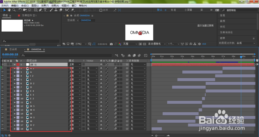Screen dimensions: 259x137
Task: Open the 将图层对齐到 合成 dropdown
Action: [246, 43]
